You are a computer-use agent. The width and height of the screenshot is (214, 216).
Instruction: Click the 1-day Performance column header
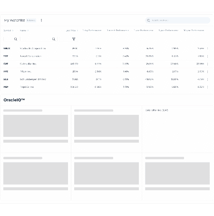tap(92, 31)
